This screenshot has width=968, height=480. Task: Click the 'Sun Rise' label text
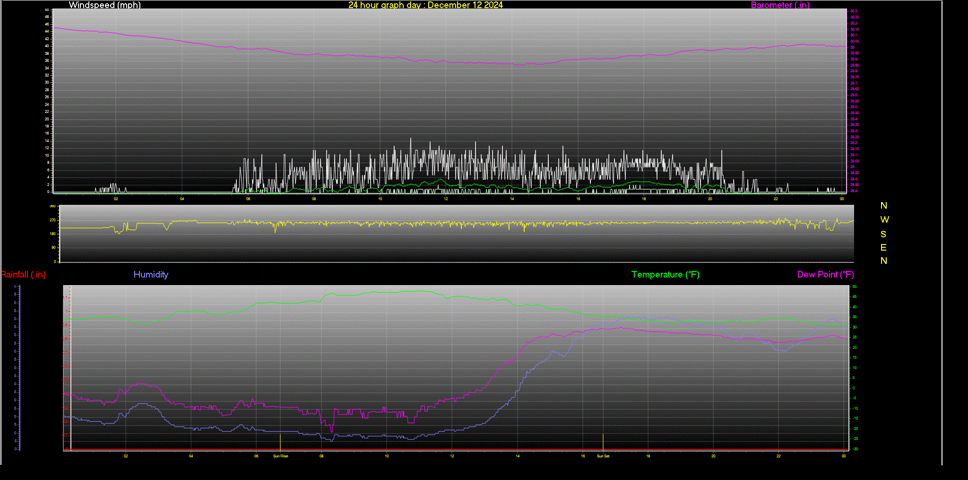coord(280,456)
